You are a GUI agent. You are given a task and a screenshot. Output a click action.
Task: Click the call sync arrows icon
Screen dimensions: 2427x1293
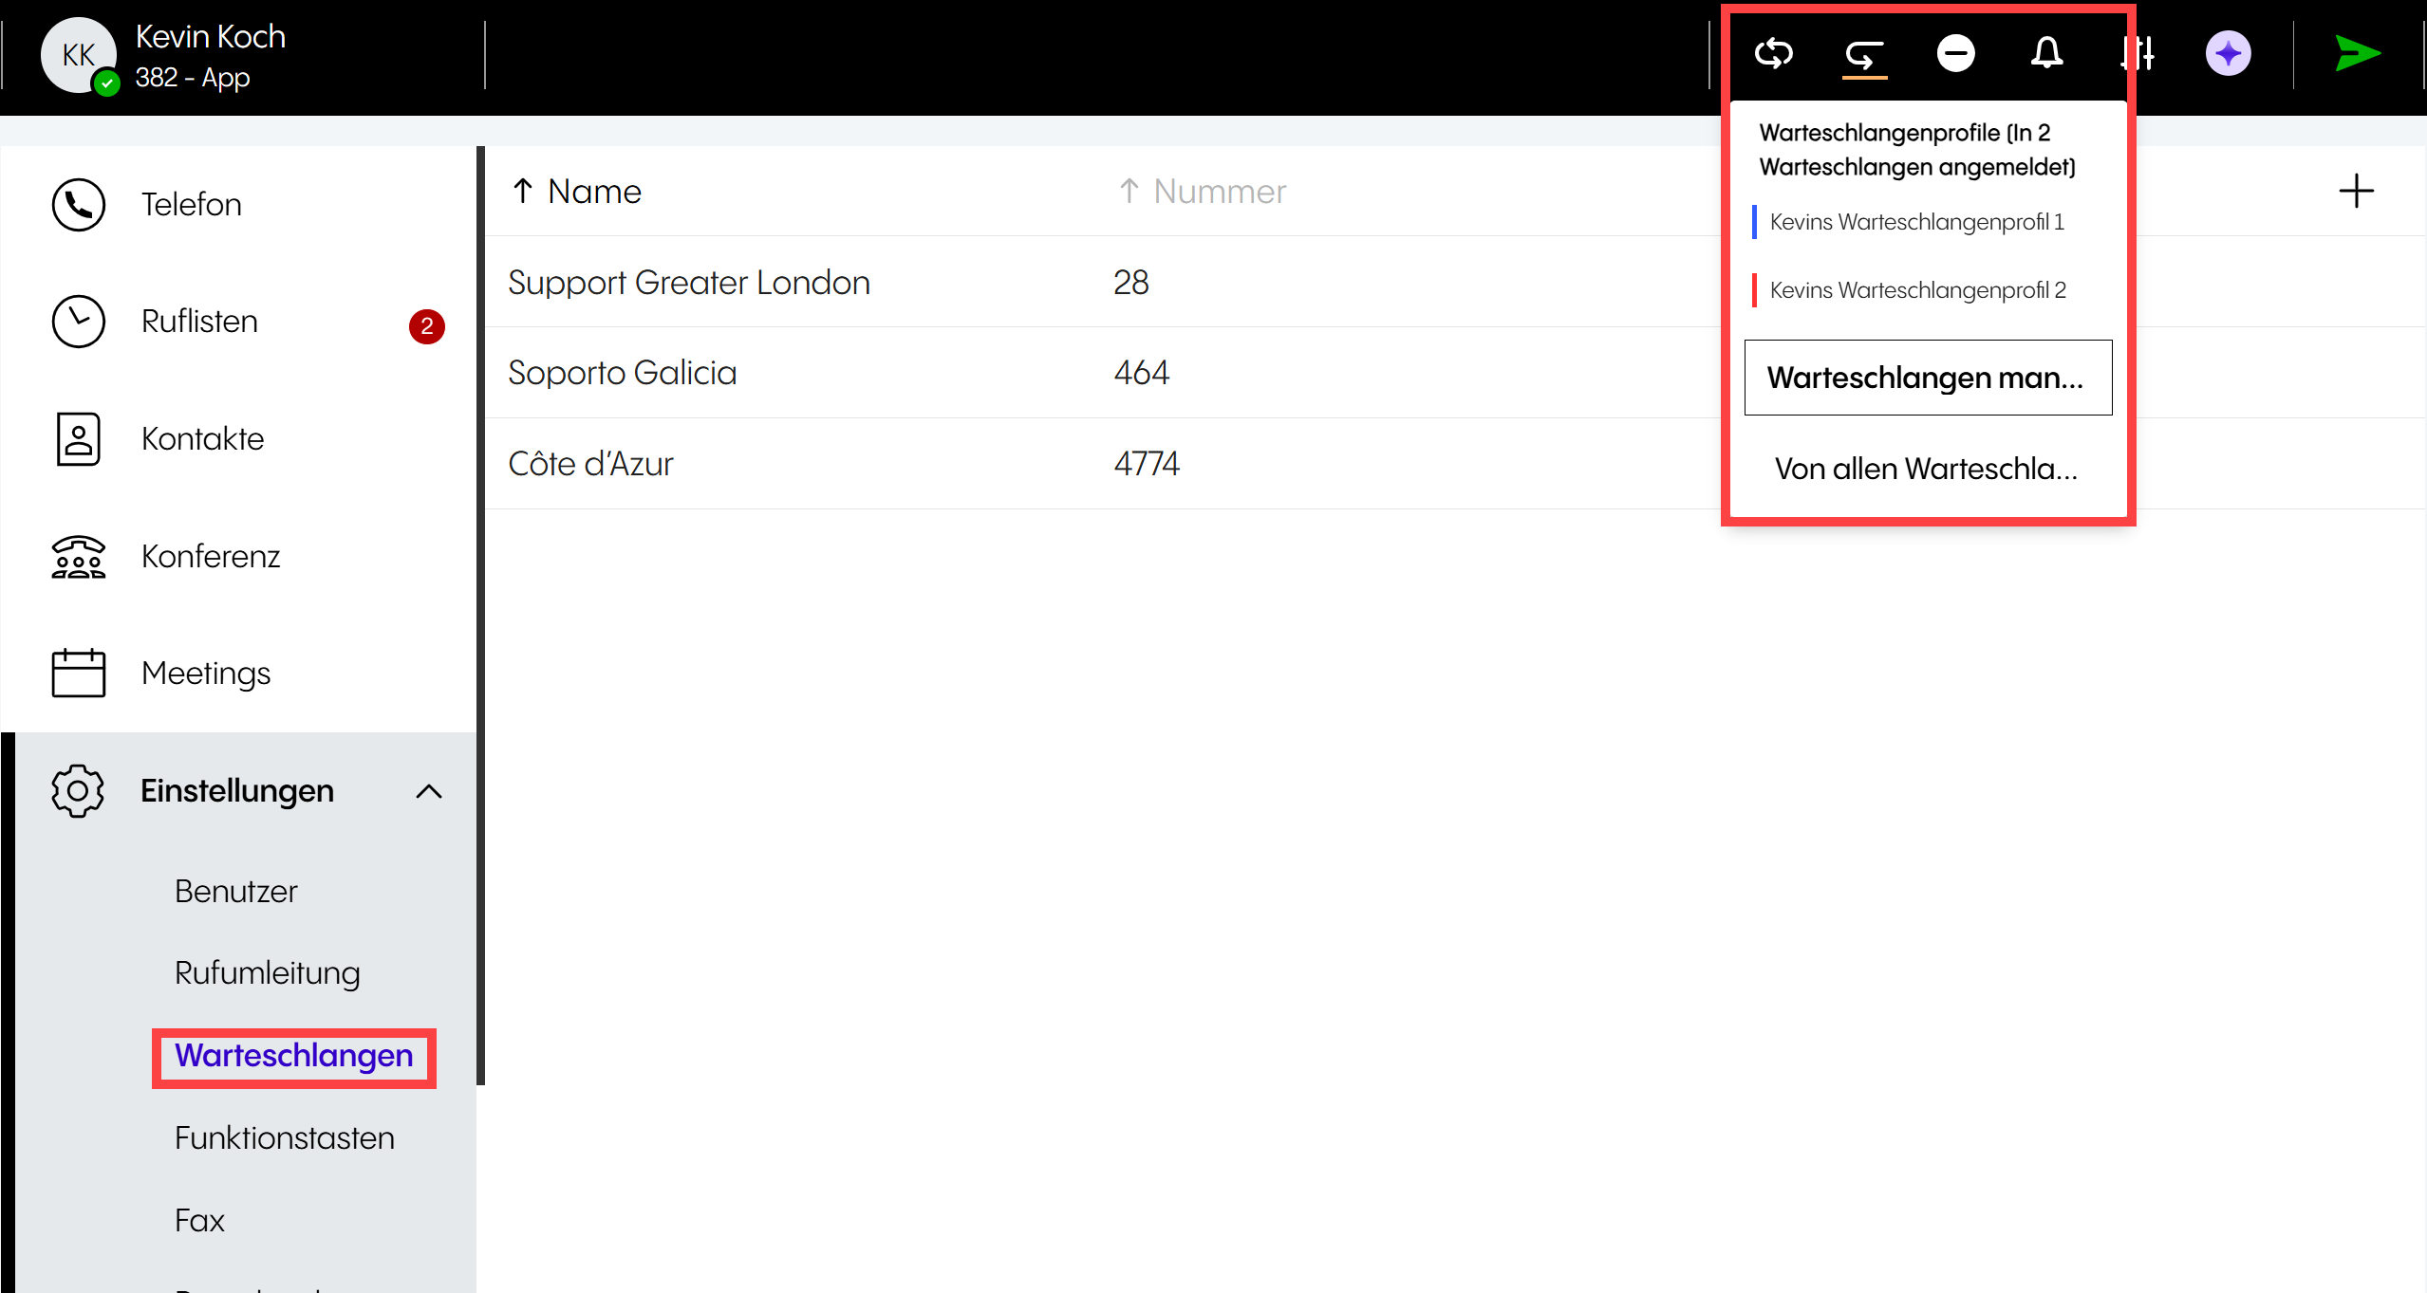click(1773, 53)
